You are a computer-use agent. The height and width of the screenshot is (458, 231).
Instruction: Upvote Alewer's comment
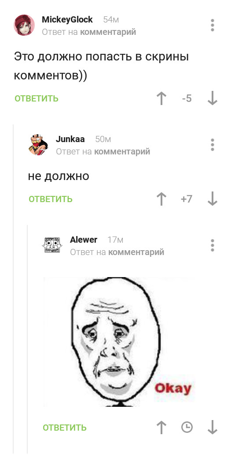click(x=161, y=427)
